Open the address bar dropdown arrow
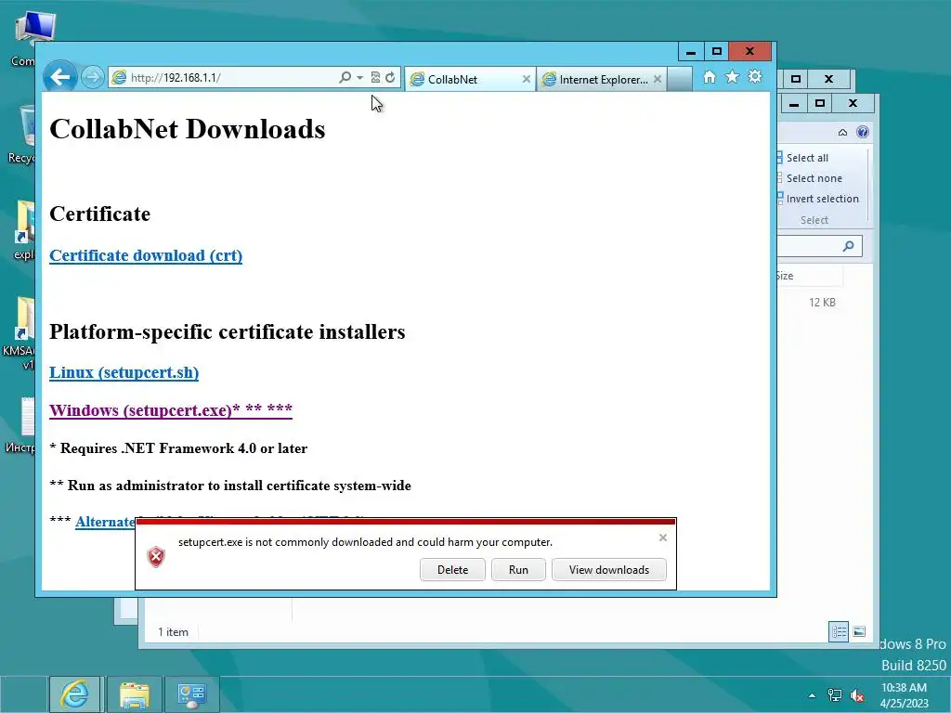 (x=359, y=78)
